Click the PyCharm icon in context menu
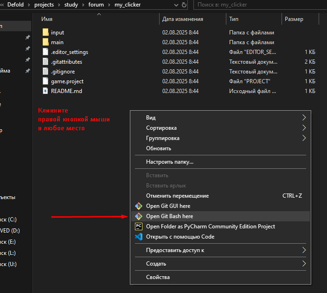 coord(138,226)
